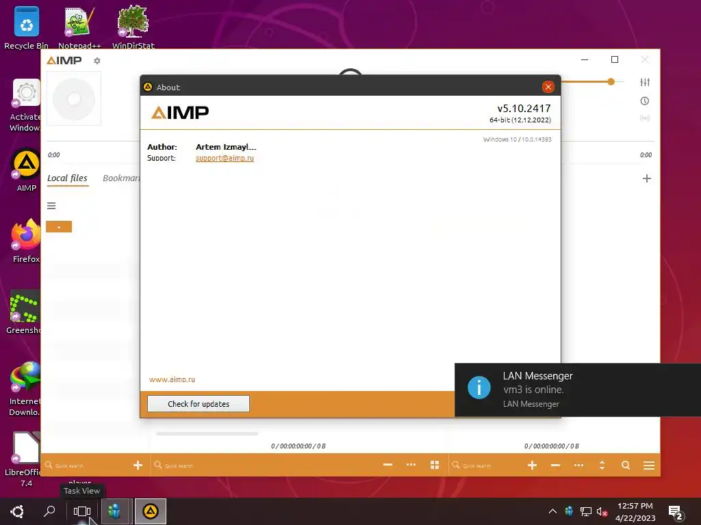Open the network tray icon

pos(586,511)
